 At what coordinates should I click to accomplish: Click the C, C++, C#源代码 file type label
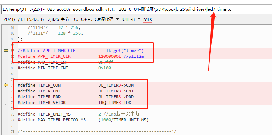click(94, 19)
